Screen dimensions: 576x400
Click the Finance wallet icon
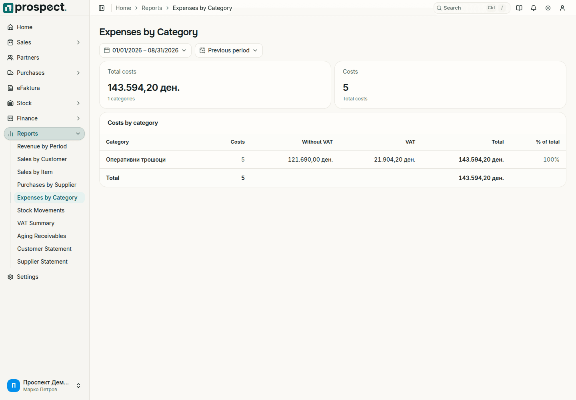10,118
